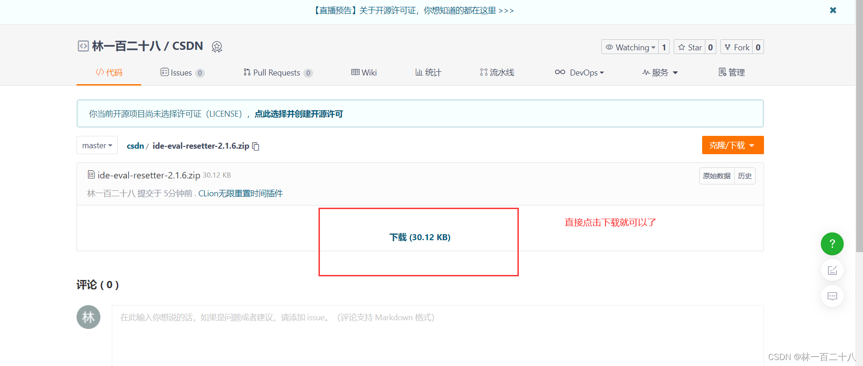This screenshot has height=366, width=863.
Task: View 原始数据 of the file
Action: (717, 176)
